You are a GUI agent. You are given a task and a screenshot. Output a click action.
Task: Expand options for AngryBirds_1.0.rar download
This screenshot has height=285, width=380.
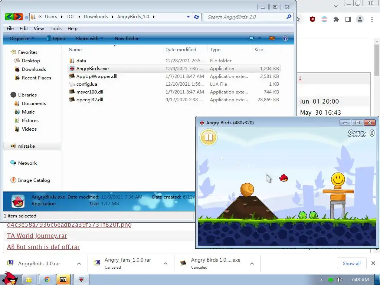click(79, 263)
